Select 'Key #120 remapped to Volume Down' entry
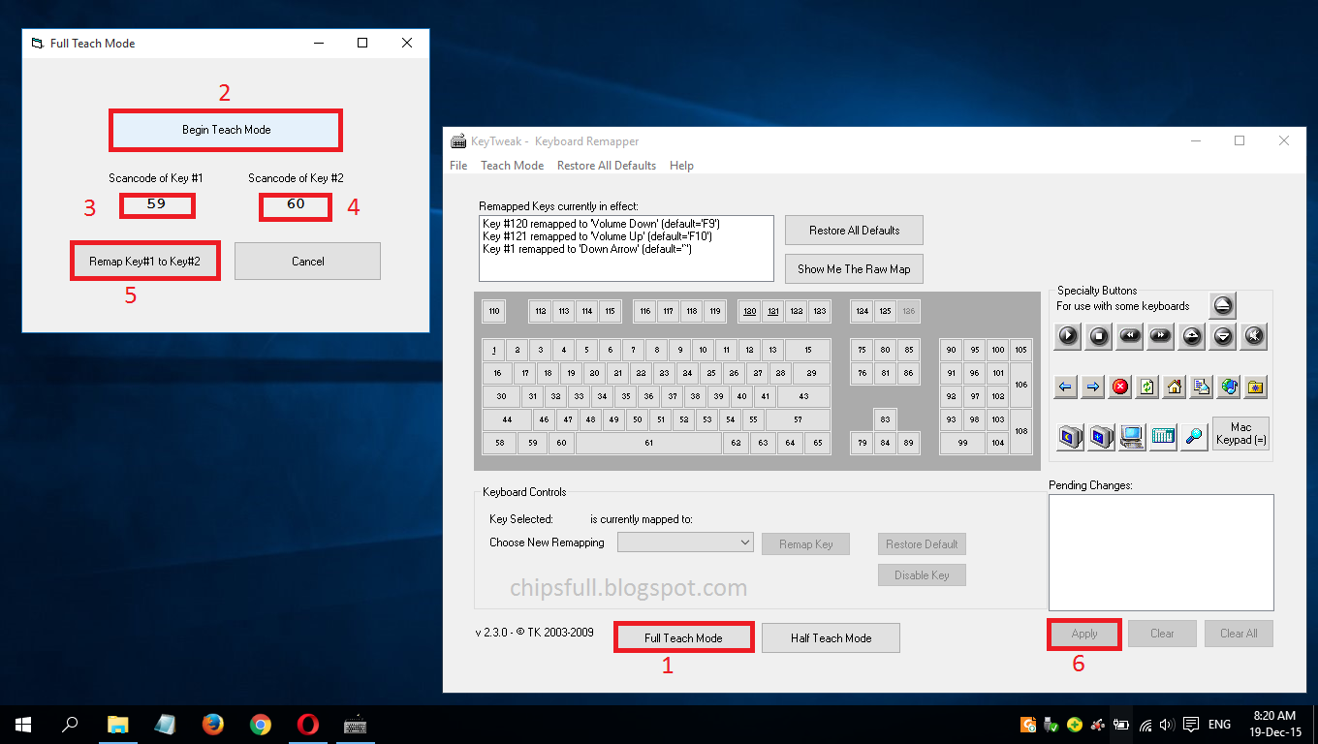The width and height of the screenshot is (1318, 744). 601,224
